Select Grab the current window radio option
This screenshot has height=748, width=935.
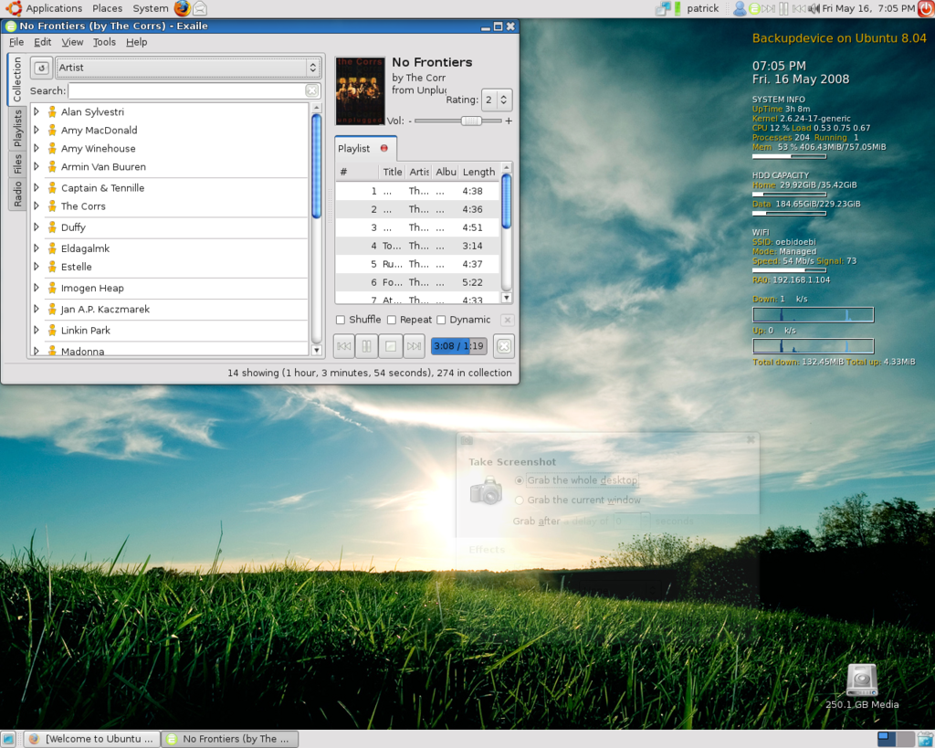[520, 500]
